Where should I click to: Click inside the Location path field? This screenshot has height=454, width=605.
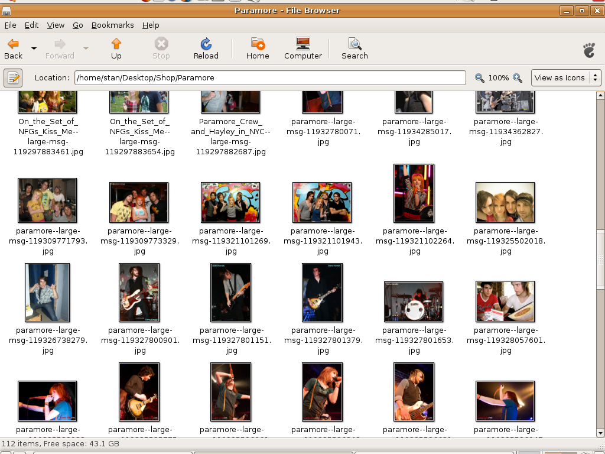[270, 77]
